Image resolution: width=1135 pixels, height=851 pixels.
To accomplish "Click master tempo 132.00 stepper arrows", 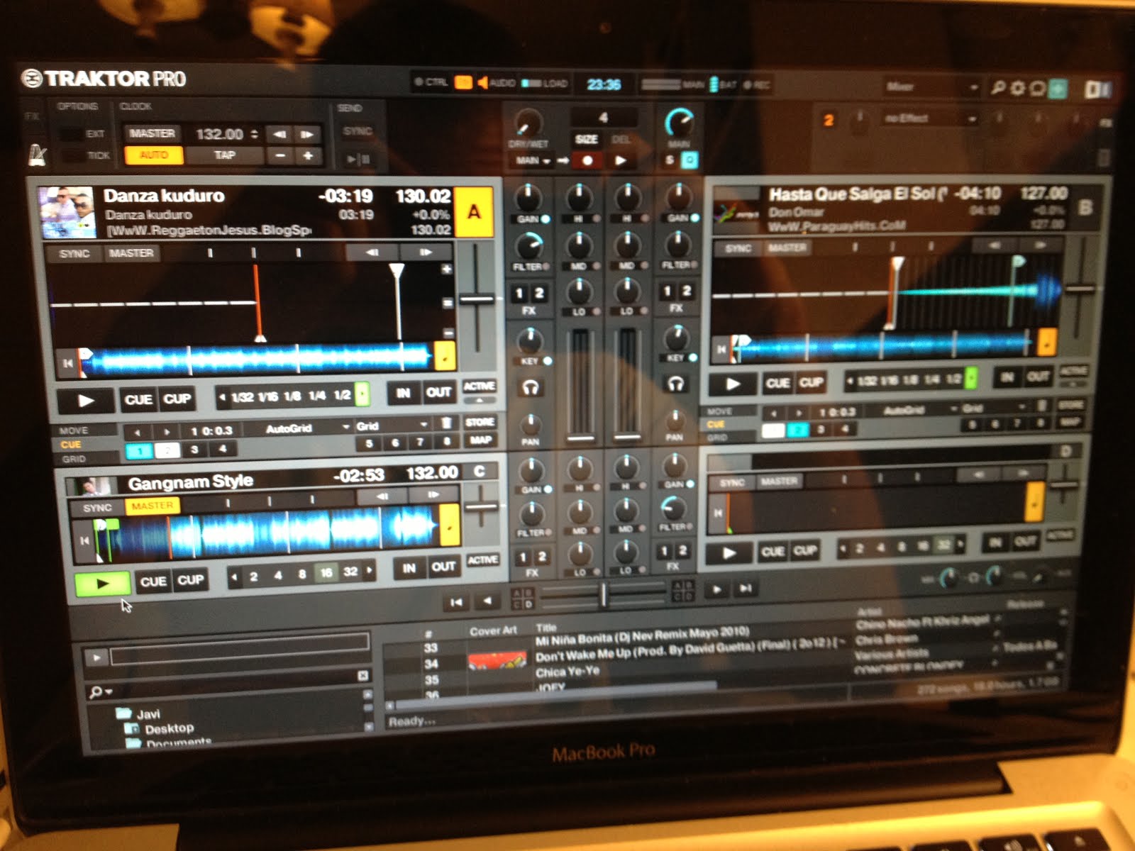I will point(255,134).
